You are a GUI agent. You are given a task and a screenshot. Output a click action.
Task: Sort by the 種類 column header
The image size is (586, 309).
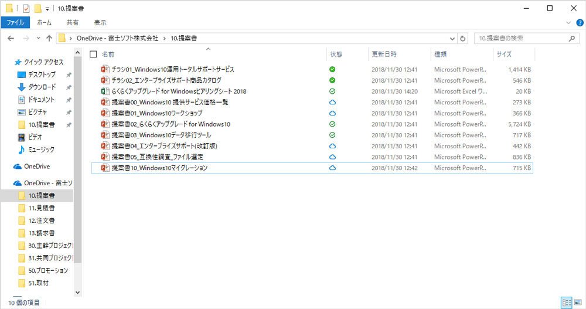click(x=440, y=55)
